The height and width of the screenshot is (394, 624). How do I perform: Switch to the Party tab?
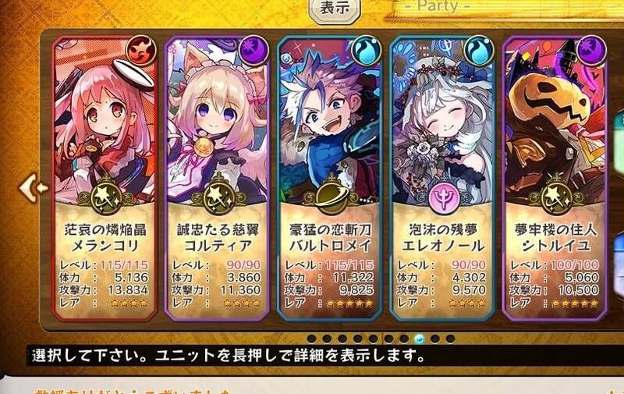coord(438,6)
